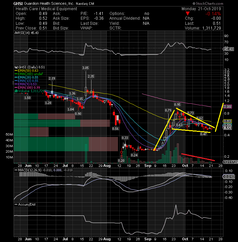Click the Volume: 1,311,729 value in header
The height and width of the screenshot is (242, 238).
[203, 28]
